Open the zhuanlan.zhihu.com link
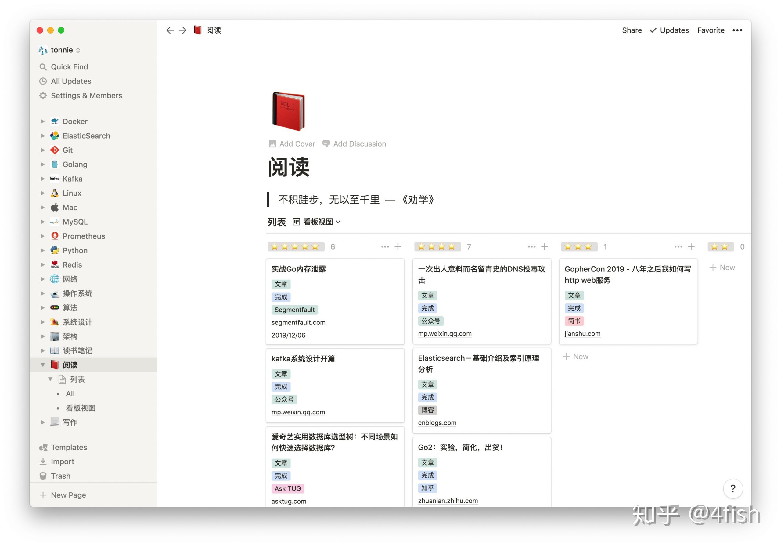 coord(448,501)
